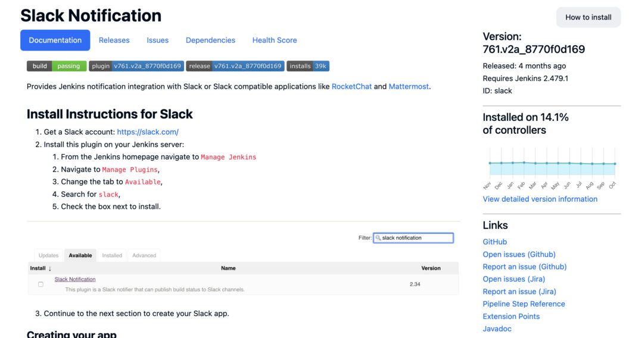
Task: Open the GitHub link
Action: click(494, 242)
